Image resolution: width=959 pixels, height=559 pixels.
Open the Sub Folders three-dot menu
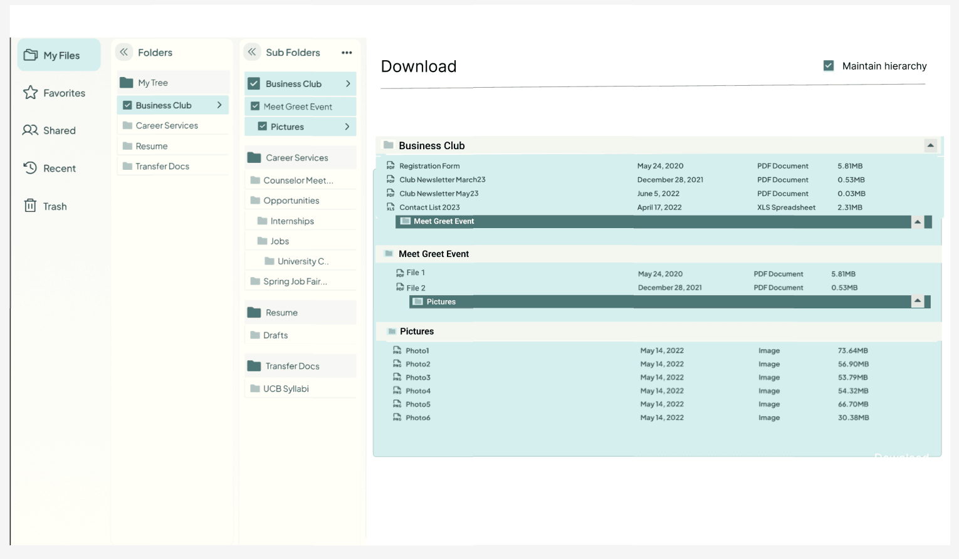[x=347, y=53]
